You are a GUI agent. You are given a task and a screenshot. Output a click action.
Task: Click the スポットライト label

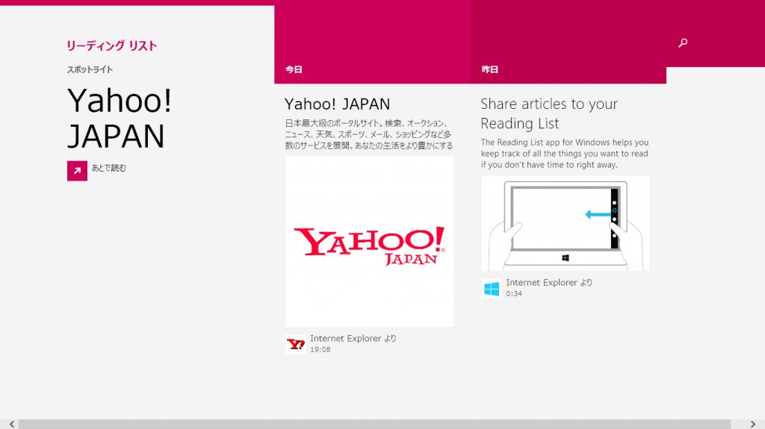tap(90, 69)
